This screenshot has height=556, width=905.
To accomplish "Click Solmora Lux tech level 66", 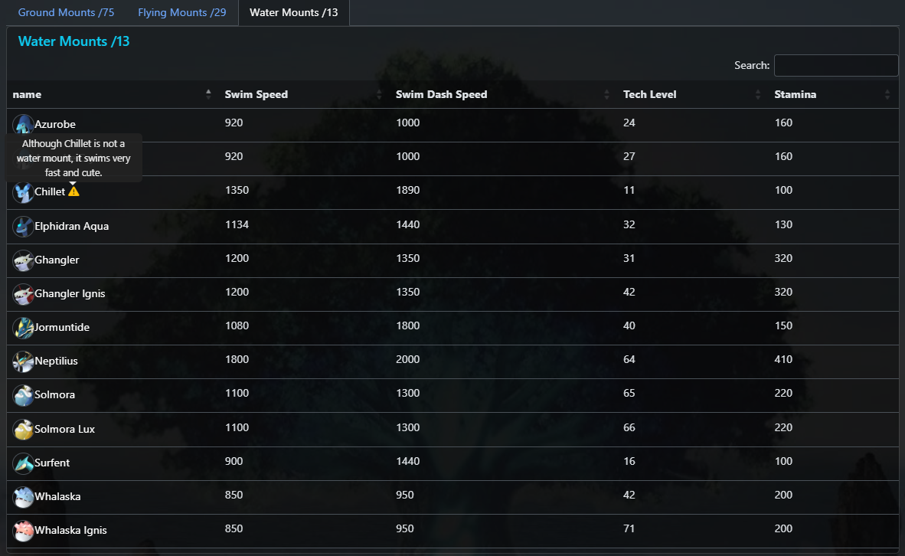I will point(629,428).
